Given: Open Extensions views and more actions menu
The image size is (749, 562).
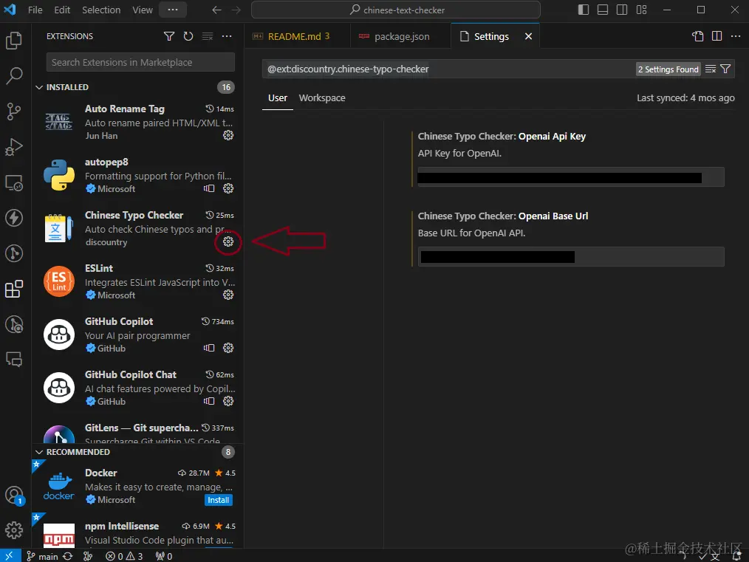Looking at the screenshot, I should (227, 36).
